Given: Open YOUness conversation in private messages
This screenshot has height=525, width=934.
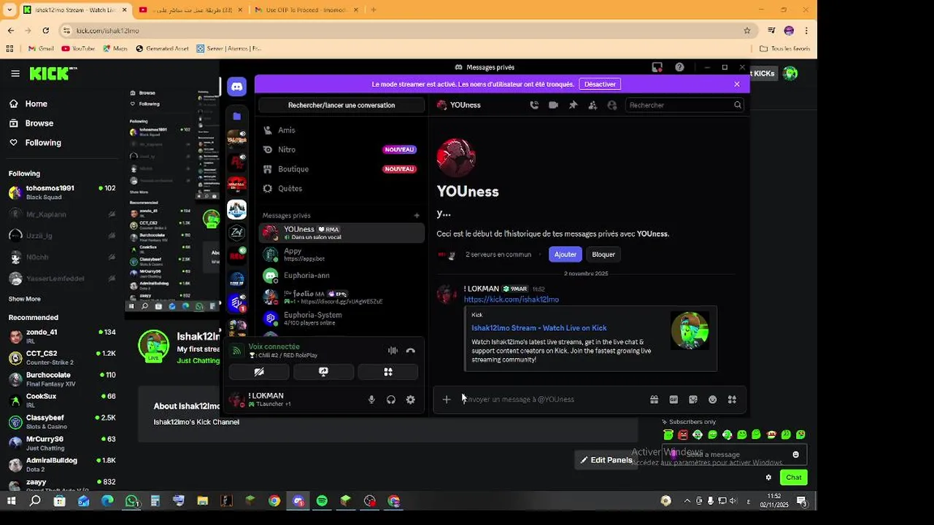Looking at the screenshot, I should pyautogui.click(x=341, y=233).
